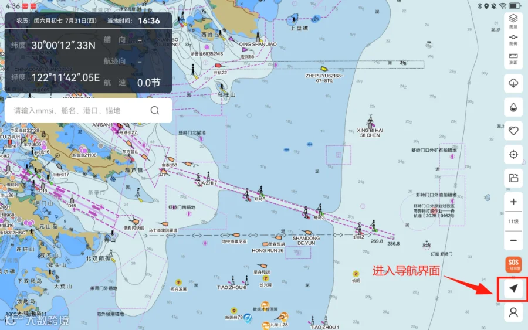Open the 图层 layers panel
Image resolution: width=528 pixels, height=330 pixels.
[x=513, y=21]
